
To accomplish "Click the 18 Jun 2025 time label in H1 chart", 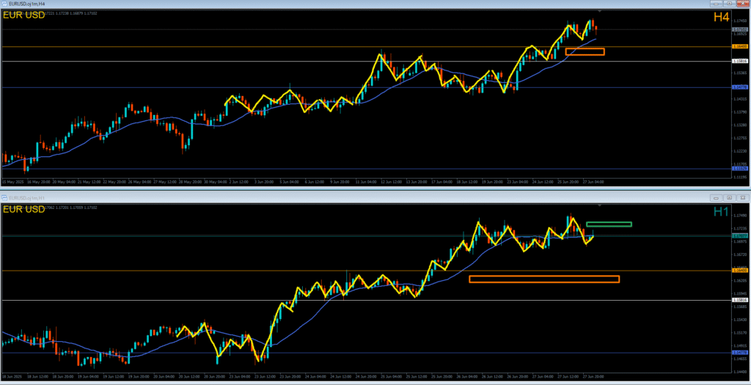I will tap(13, 377).
